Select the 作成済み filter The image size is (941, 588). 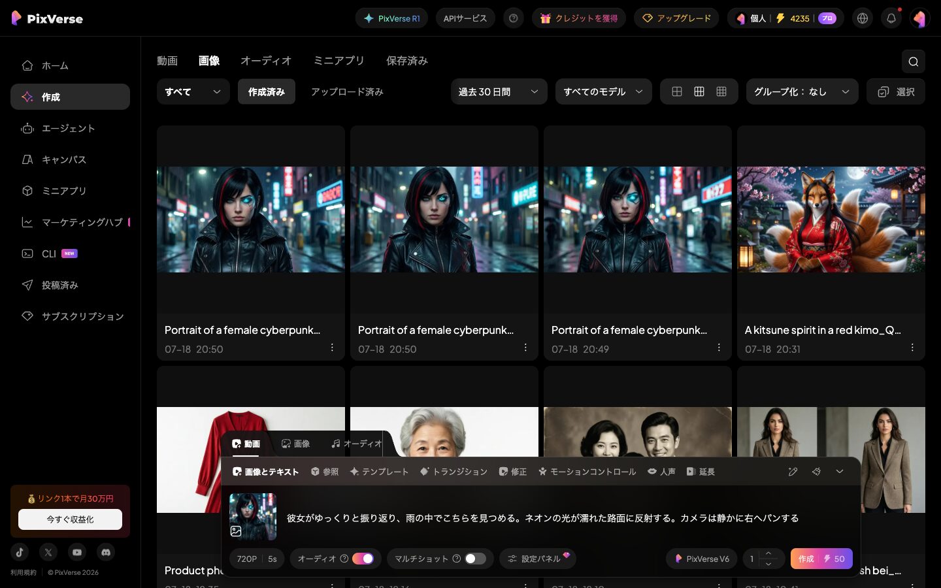click(x=267, y=91)
